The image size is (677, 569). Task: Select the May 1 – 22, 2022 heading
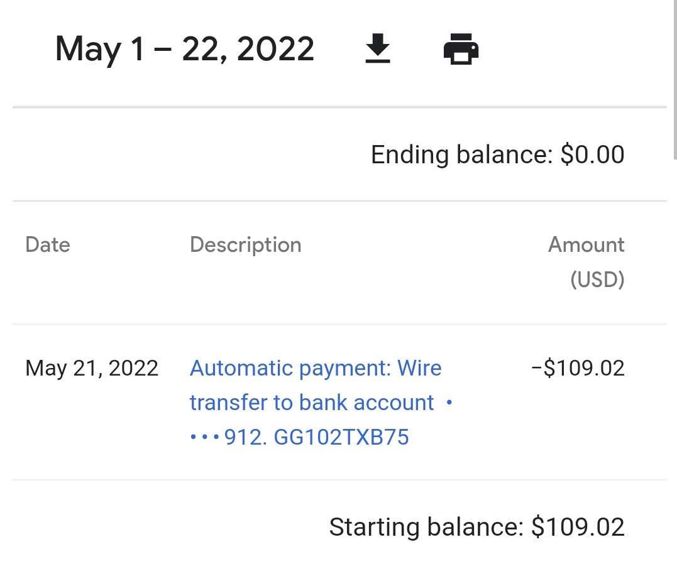click(184, 49)
